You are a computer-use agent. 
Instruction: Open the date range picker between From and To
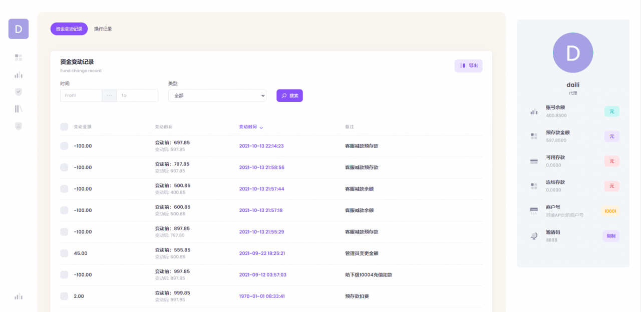tap(109, 95)
